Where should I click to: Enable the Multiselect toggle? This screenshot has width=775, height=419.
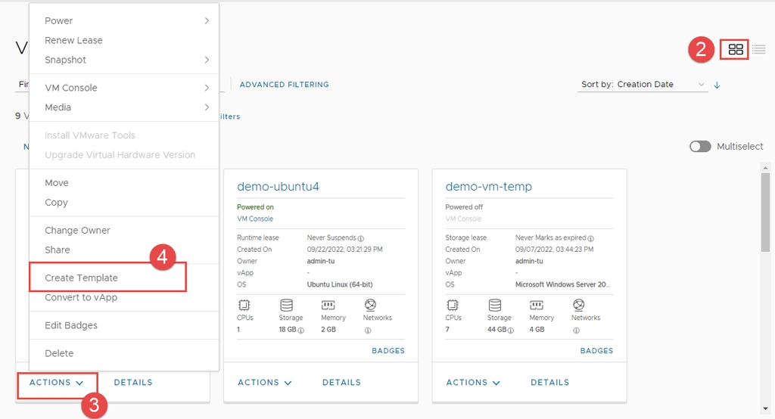(700, 147)
